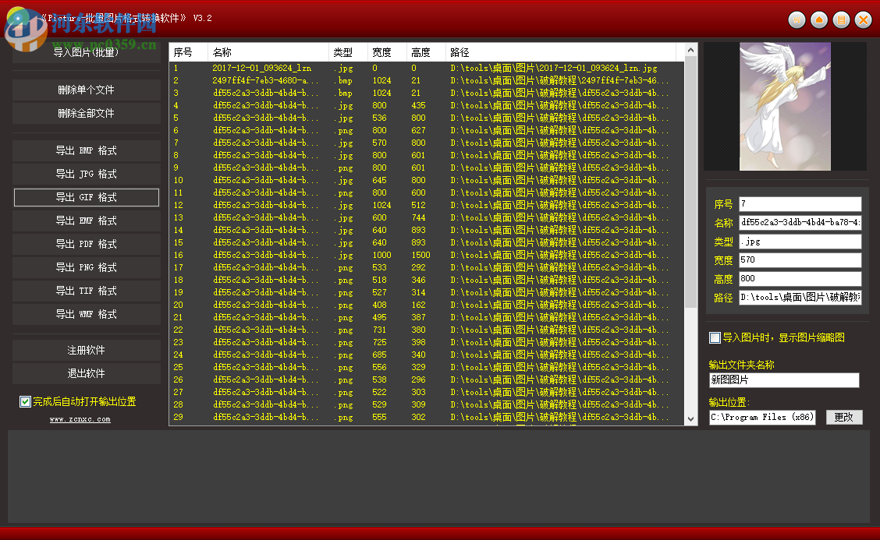
Task: Sort by 类型 column header
Action: coord(348,52)
